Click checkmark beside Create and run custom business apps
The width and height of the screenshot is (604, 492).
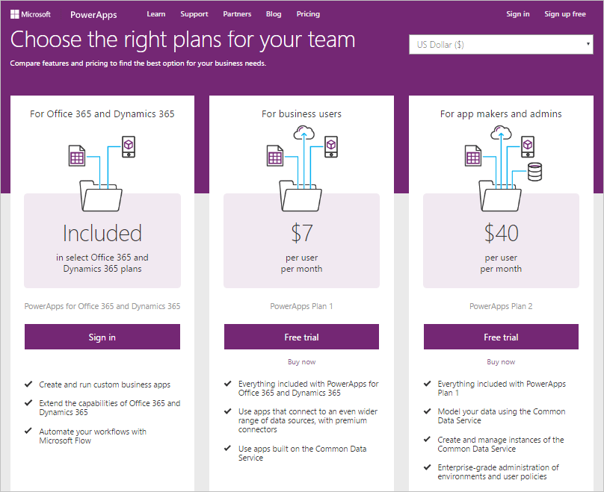28,384
